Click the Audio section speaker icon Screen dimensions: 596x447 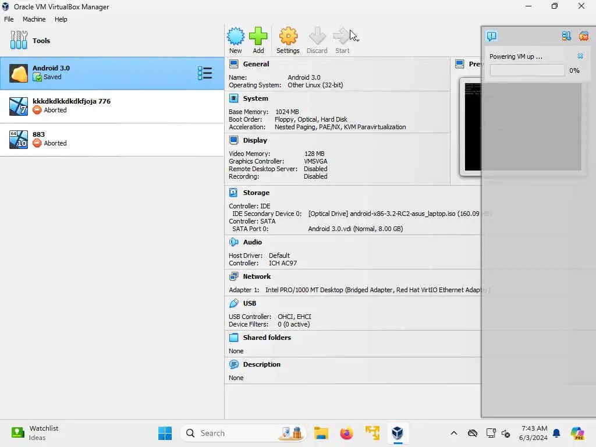coord(233,242)
